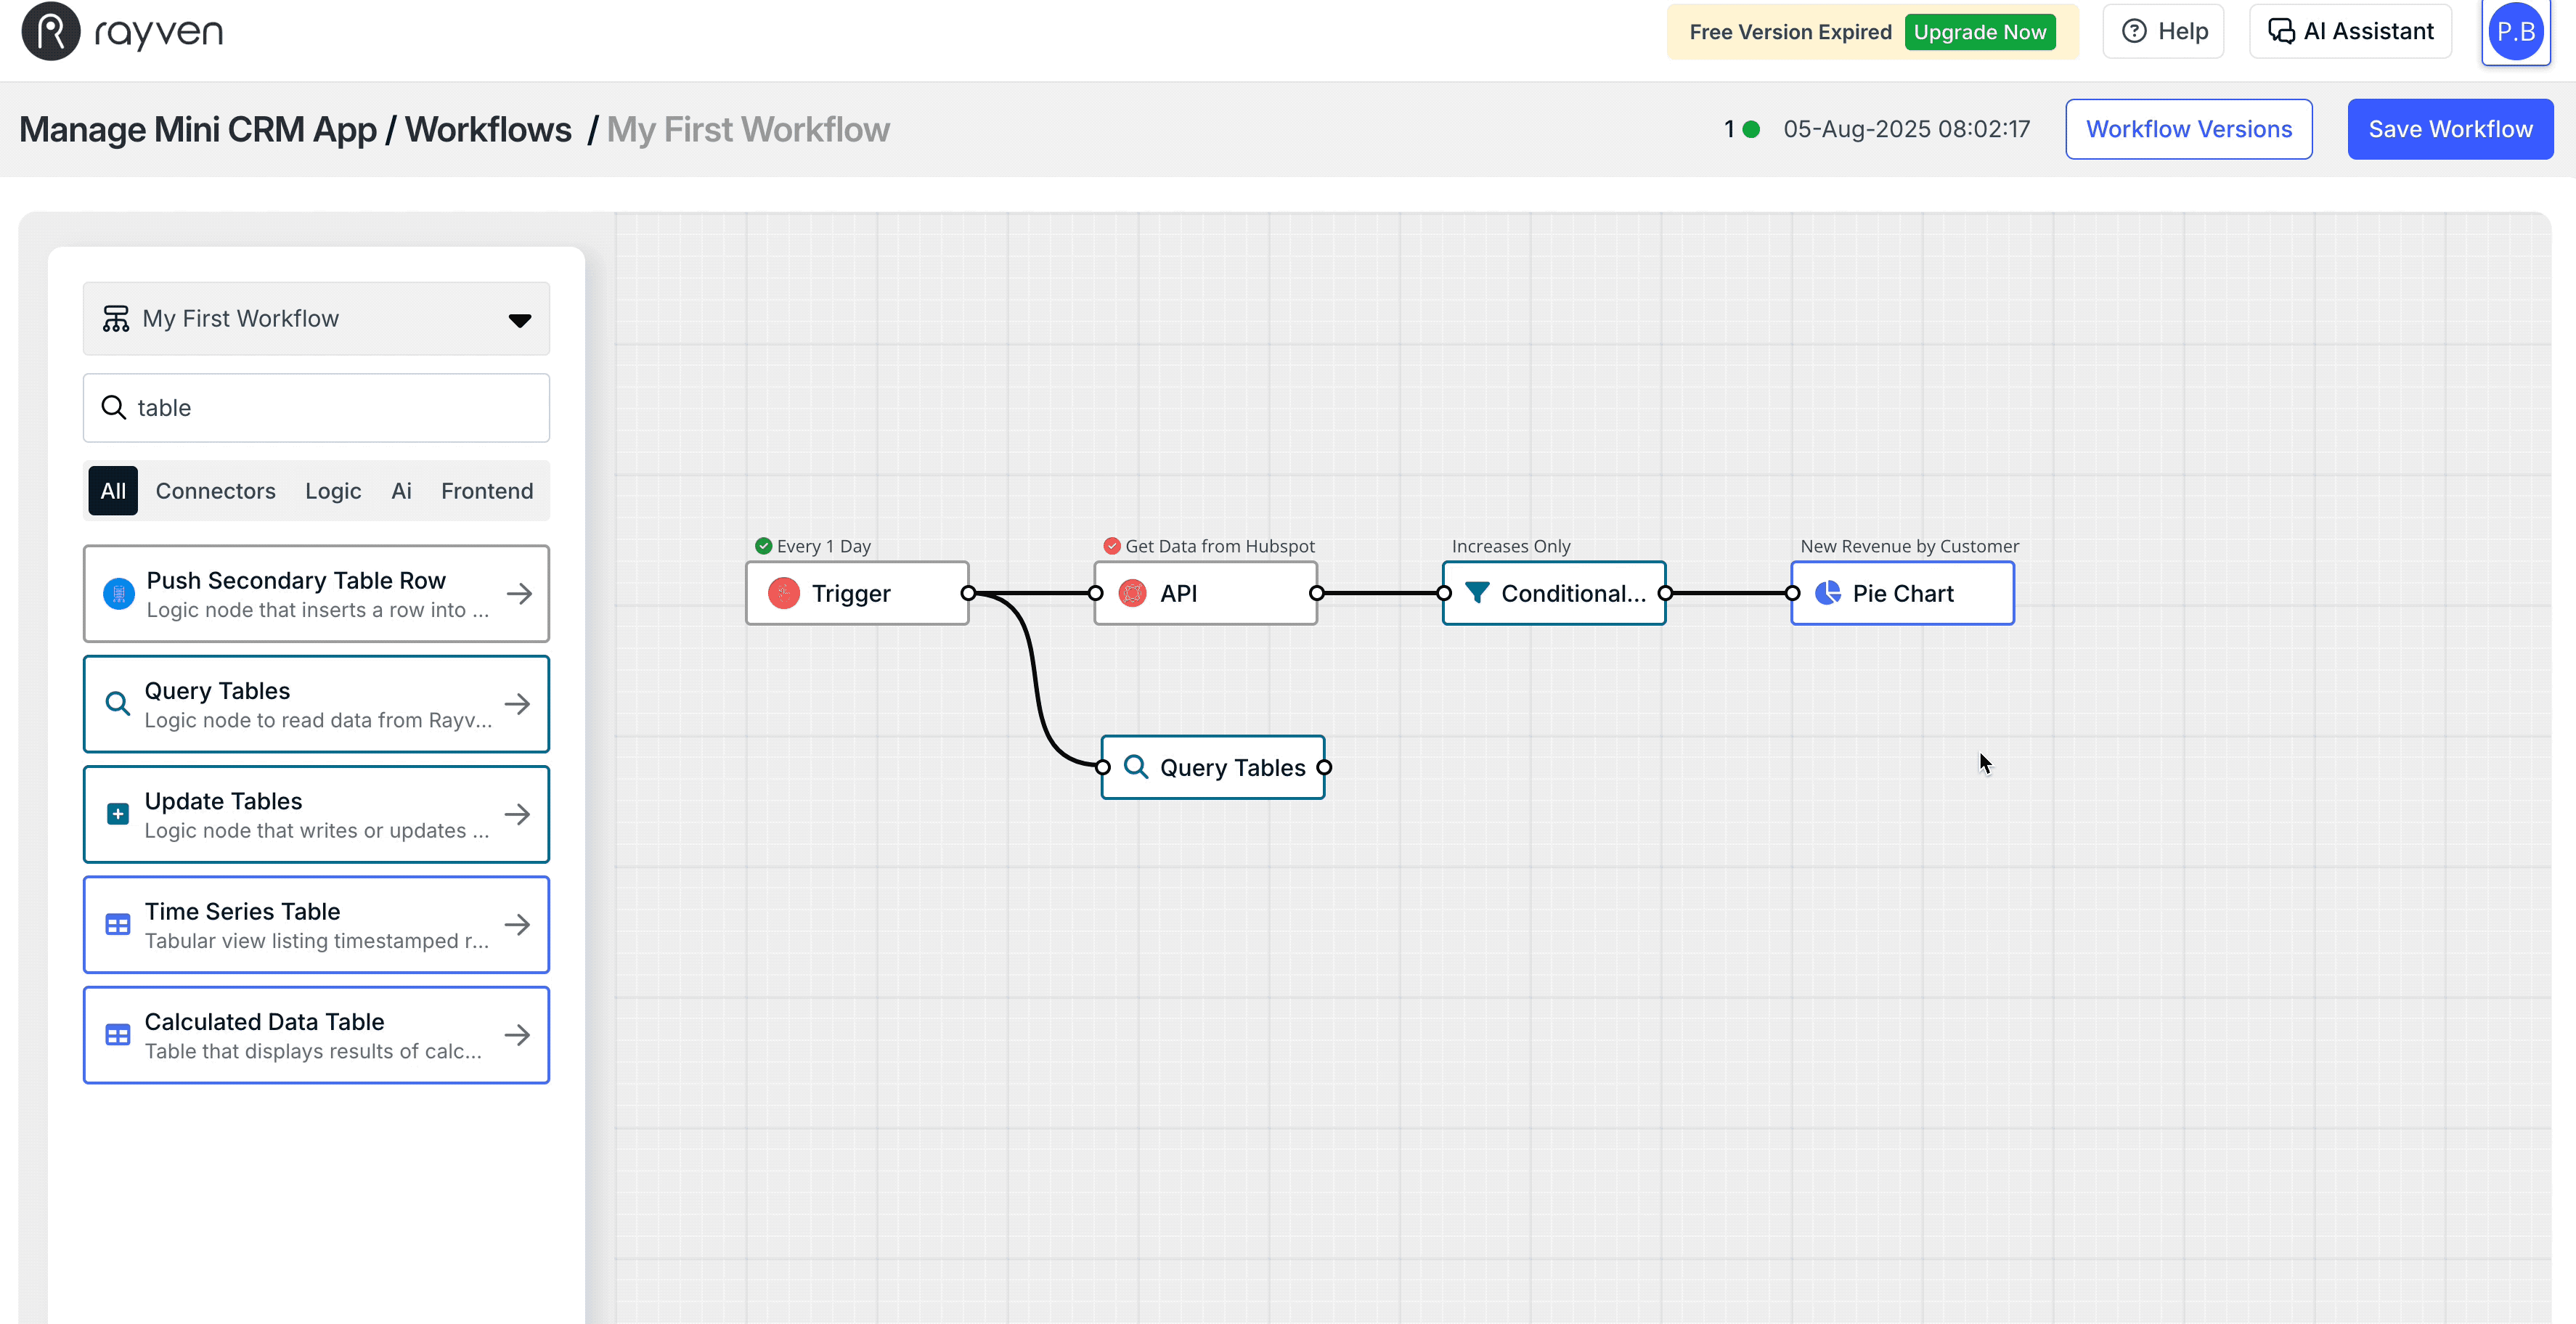Select the Conditional node on canvas
The width and height of the screenshot is (2576, 1324).
(1554, 593)
